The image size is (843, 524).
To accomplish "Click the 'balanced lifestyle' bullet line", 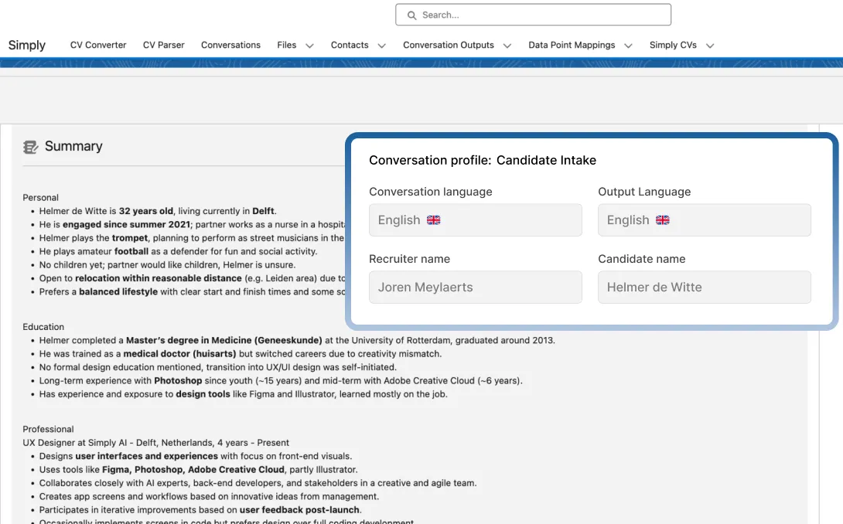I will tap(192, 292).
